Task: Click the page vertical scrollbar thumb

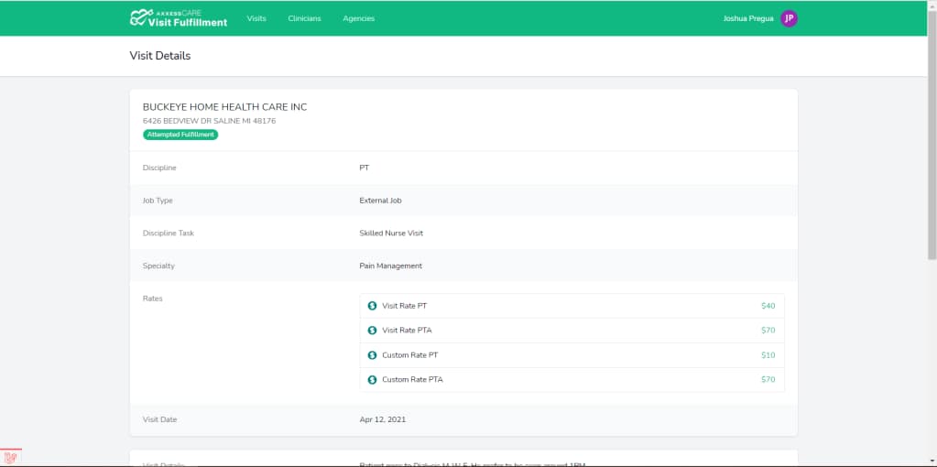Action: [932, 135]
